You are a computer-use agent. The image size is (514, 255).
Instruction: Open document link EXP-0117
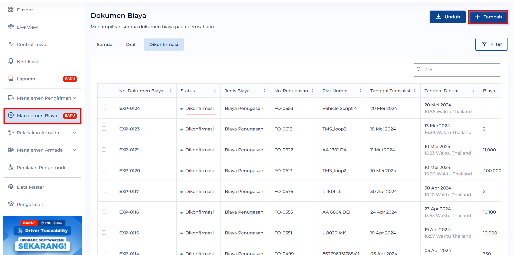click(x=129, y=191)
